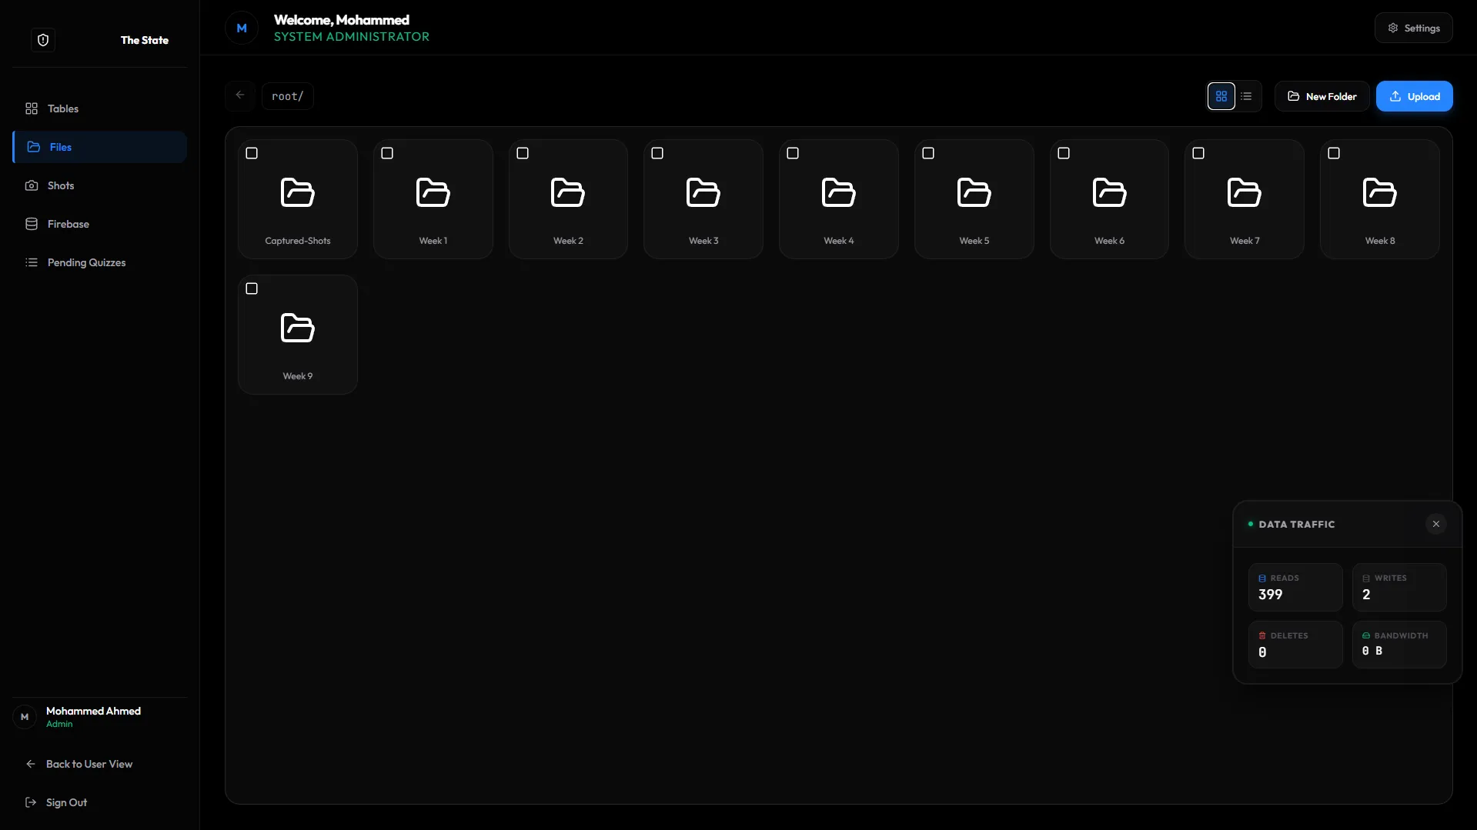Mark the Week 5 folder checkbox
The width and height of the screenshot is (1477, 830).
[928, 153]
